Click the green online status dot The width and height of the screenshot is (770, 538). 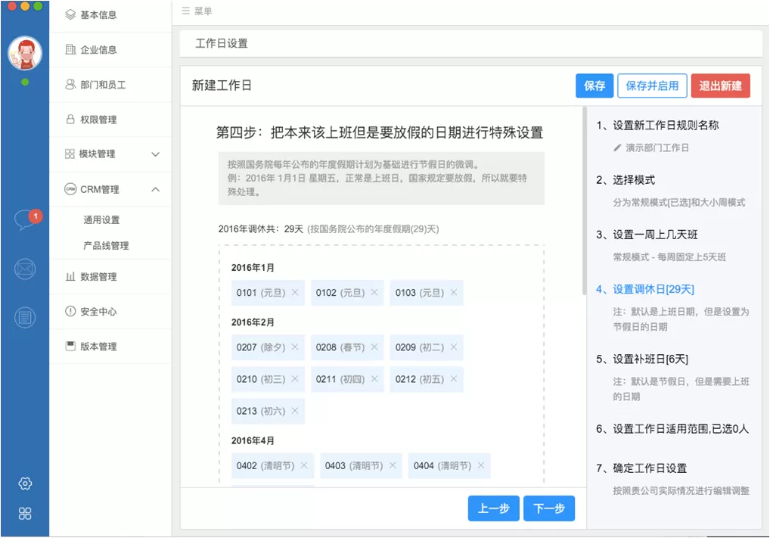click(x=25, y=82)
